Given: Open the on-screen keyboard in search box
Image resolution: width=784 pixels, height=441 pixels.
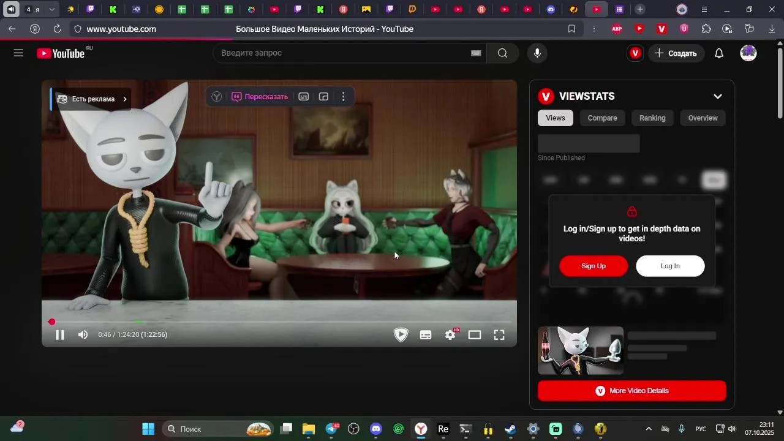Looking at the screenshot, I should (x=476, y=53).
